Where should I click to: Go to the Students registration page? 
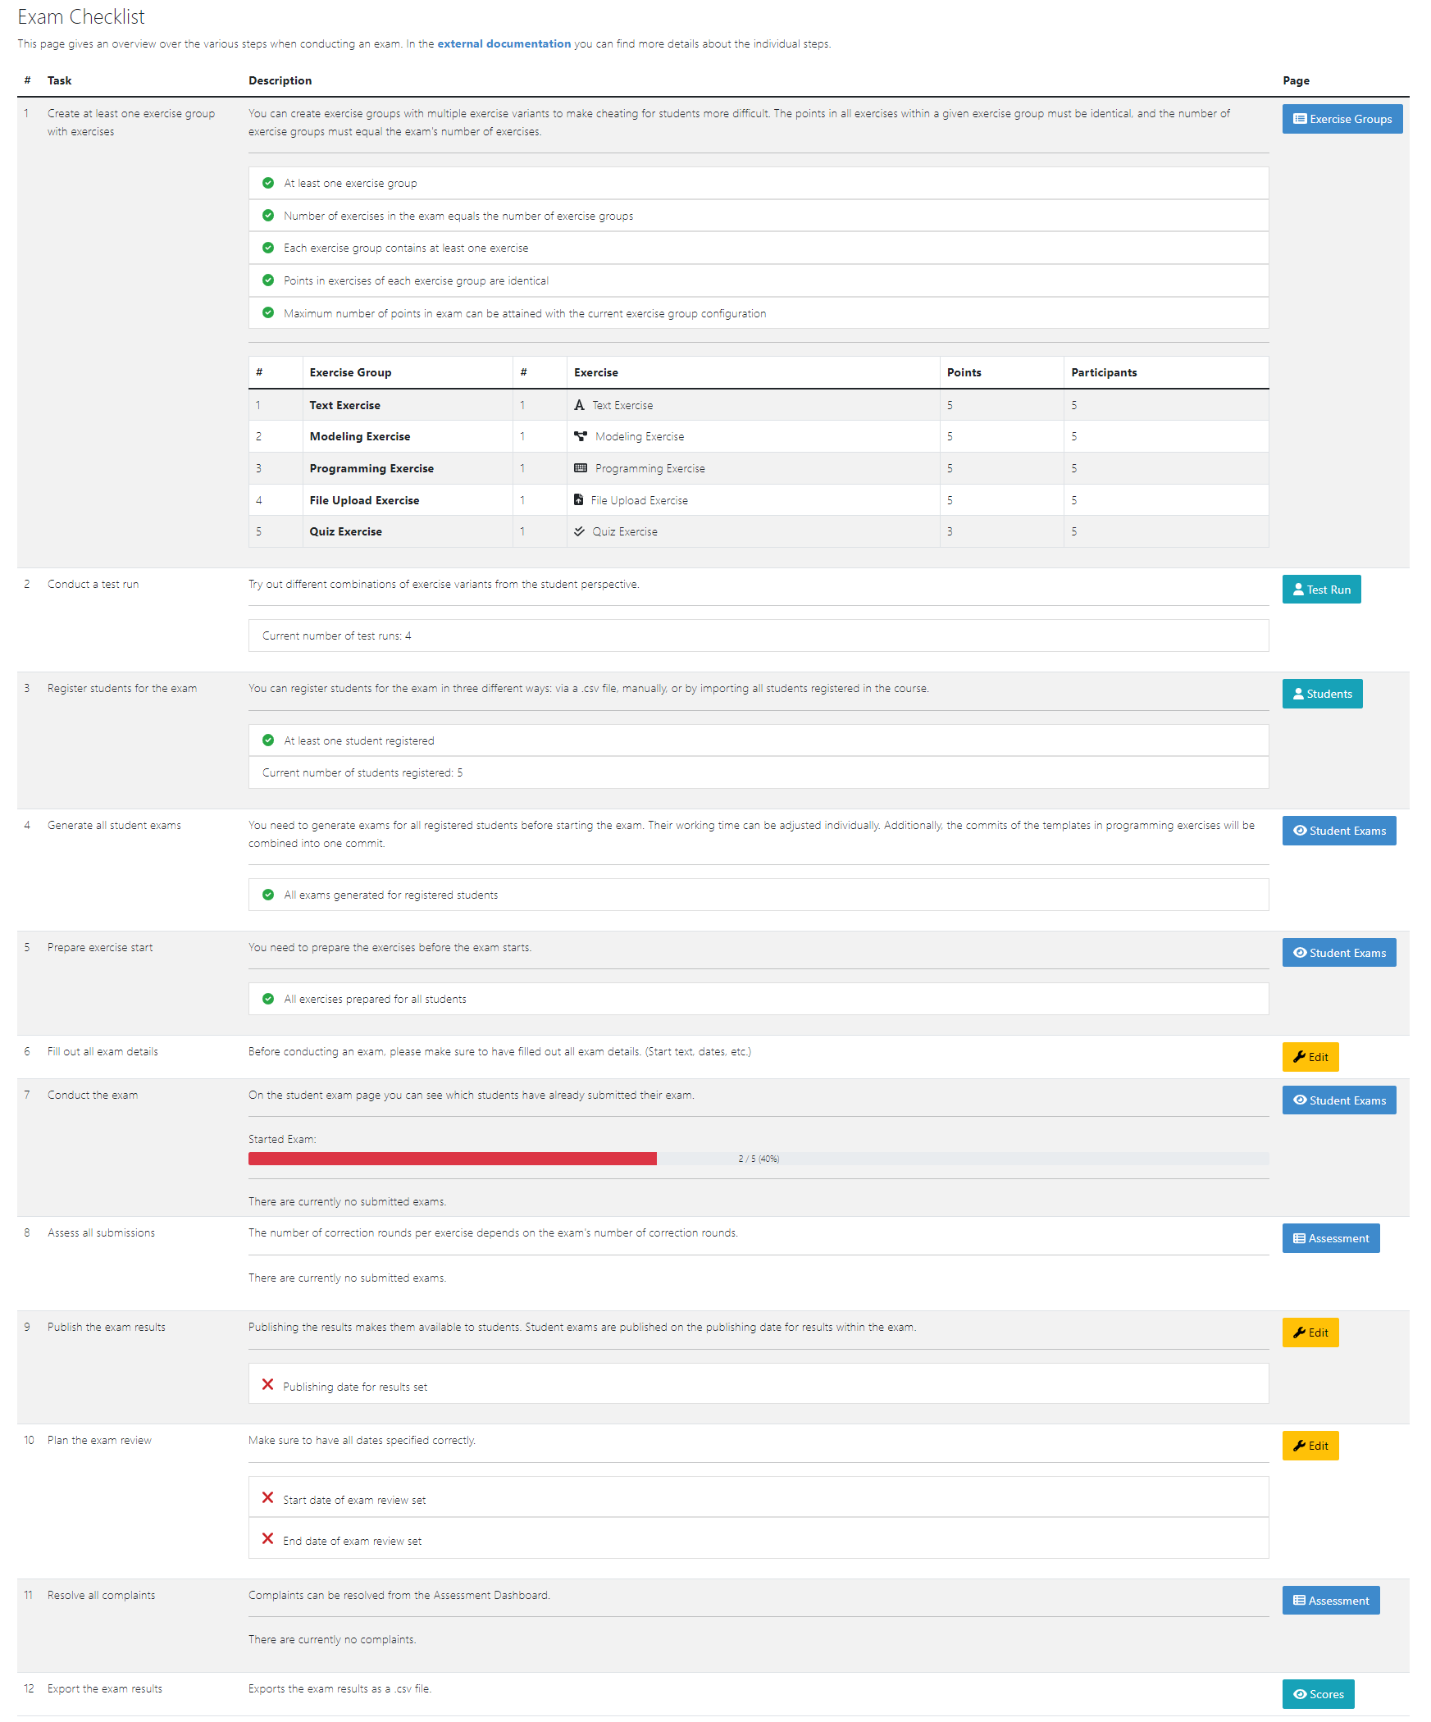click(1322, 694)
